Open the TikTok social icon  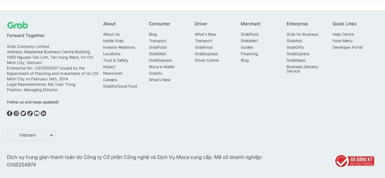pos(30,113)
